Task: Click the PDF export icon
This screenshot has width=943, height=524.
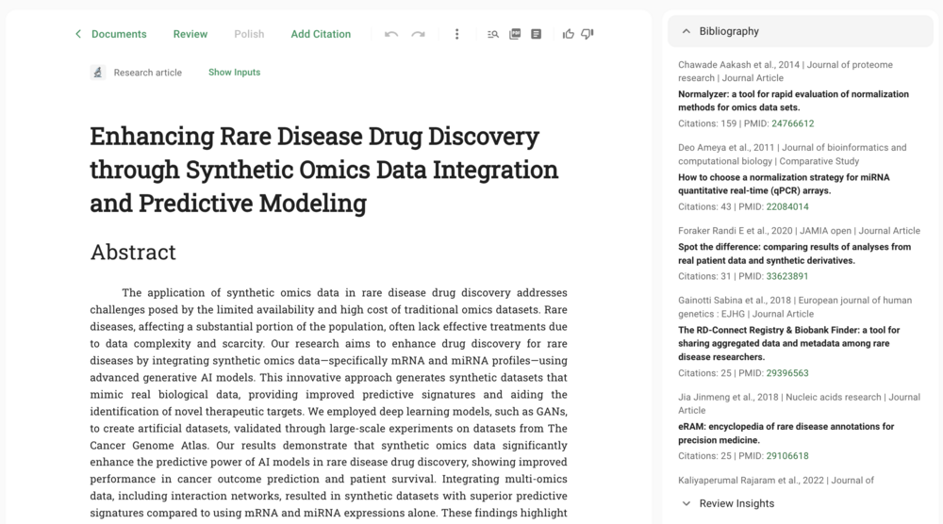Action: pyautogui.click(x=515, y=34)
